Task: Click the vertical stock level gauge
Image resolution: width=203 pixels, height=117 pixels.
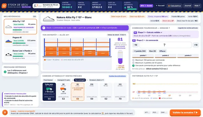Action: pyautogui.click(x=120, y=57)
